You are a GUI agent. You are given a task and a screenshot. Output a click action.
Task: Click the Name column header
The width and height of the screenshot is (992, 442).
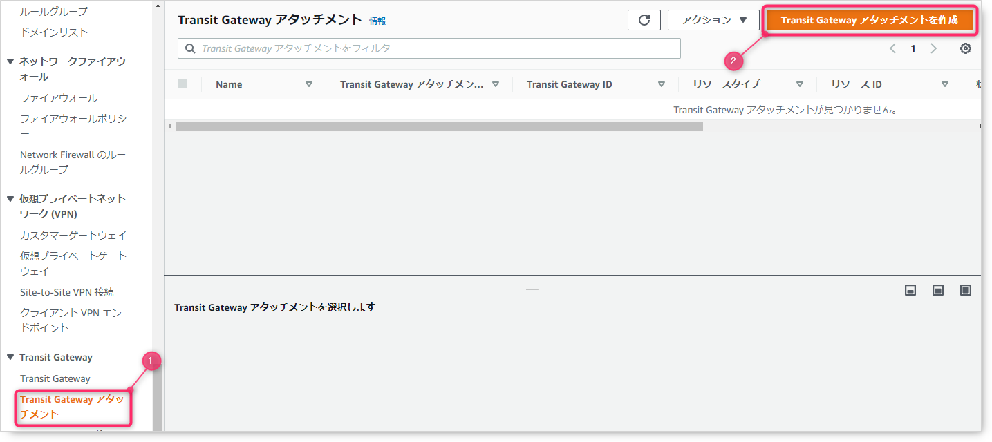(229, 84)
